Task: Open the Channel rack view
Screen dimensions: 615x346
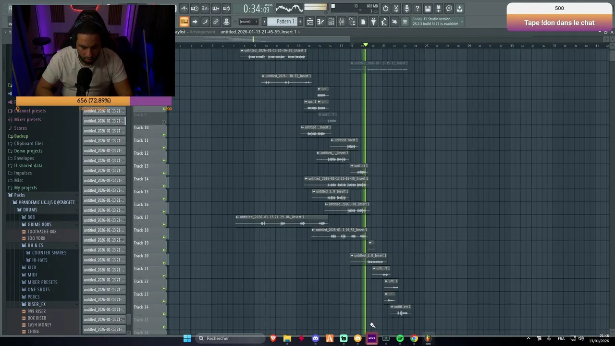Action: [331, 22]
